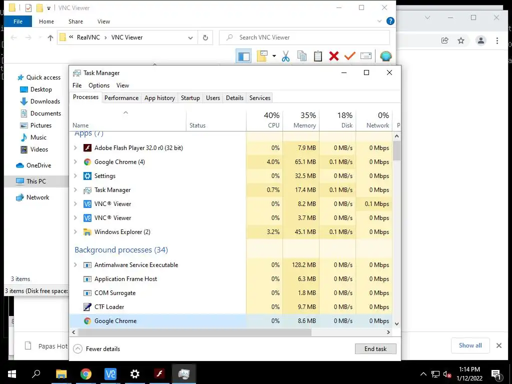Switch to the Startup tab

point(190,98)
